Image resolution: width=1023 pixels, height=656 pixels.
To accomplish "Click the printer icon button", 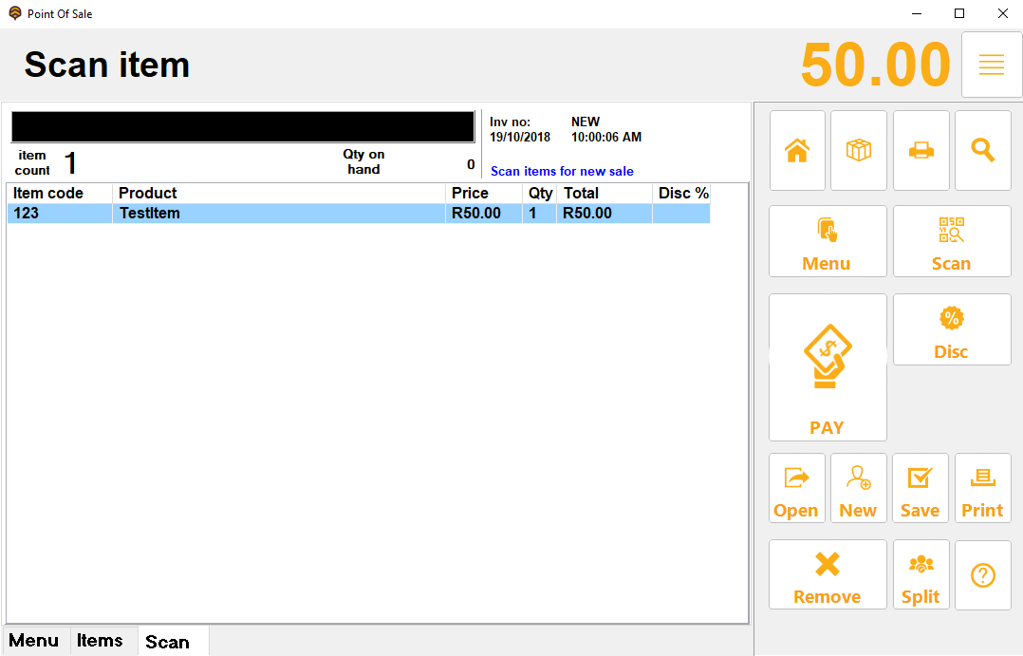I will tap(921, 151).
